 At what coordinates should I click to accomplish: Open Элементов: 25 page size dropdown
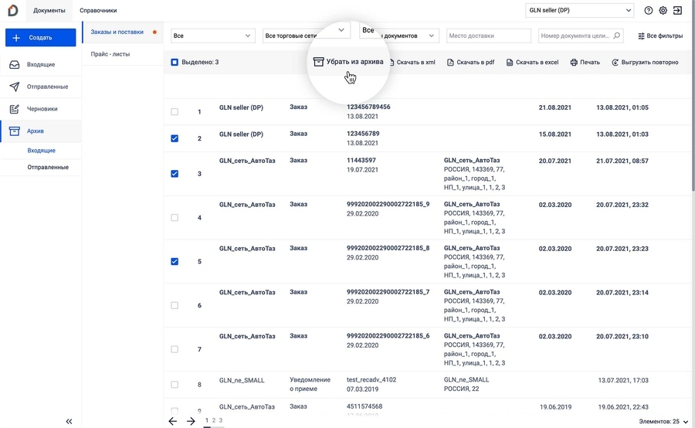pyautogui.click(x=663, y=421)
